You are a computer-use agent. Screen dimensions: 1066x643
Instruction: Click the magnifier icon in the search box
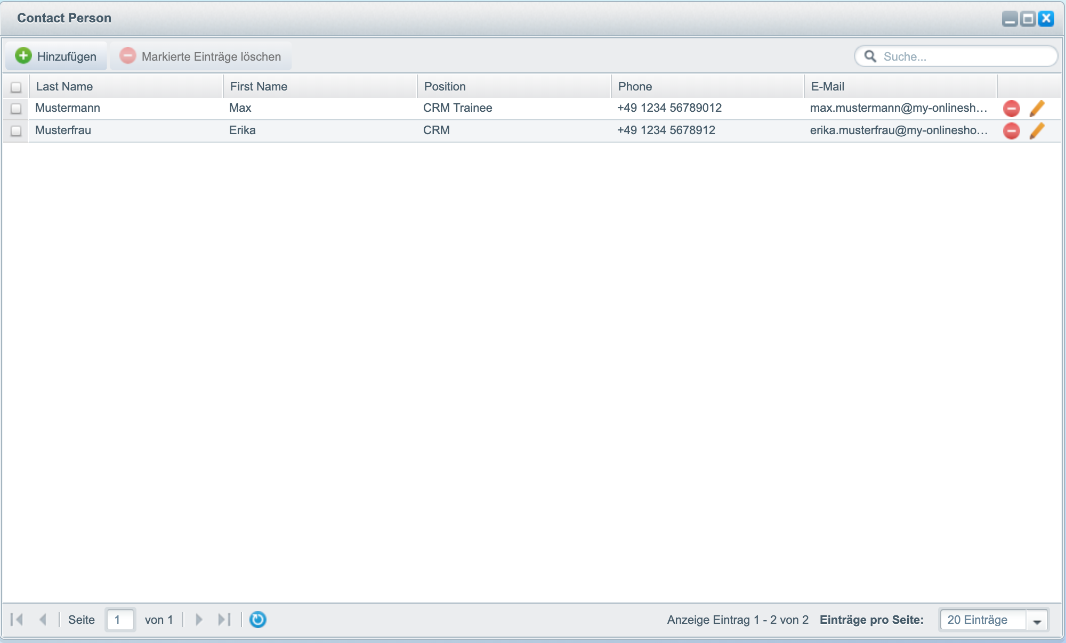tap(870, 56)
